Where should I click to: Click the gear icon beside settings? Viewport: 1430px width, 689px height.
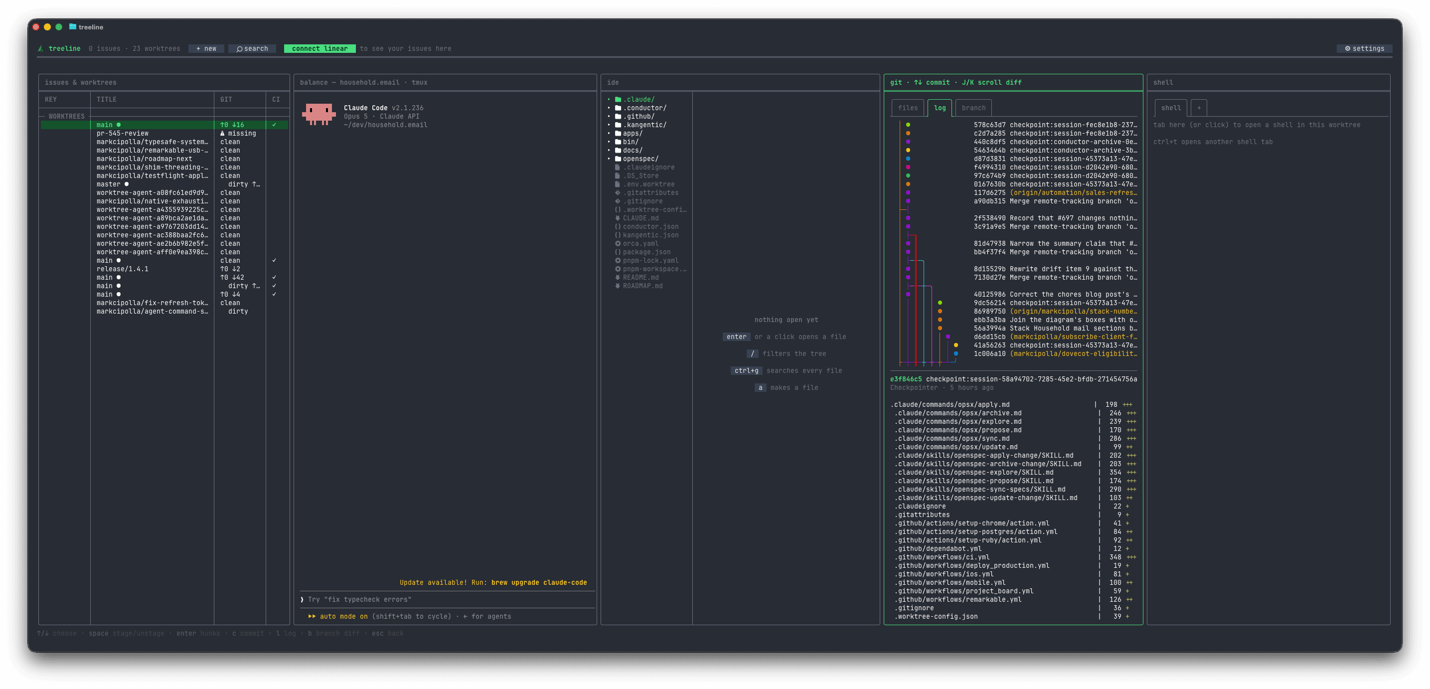[x=1347, y=49]
